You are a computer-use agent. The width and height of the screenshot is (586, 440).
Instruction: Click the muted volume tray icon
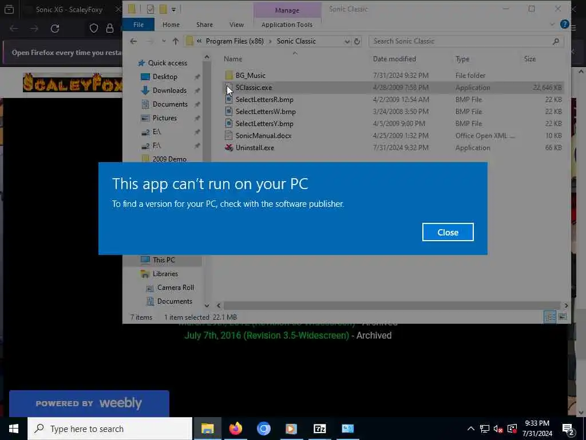click(498, 429)
